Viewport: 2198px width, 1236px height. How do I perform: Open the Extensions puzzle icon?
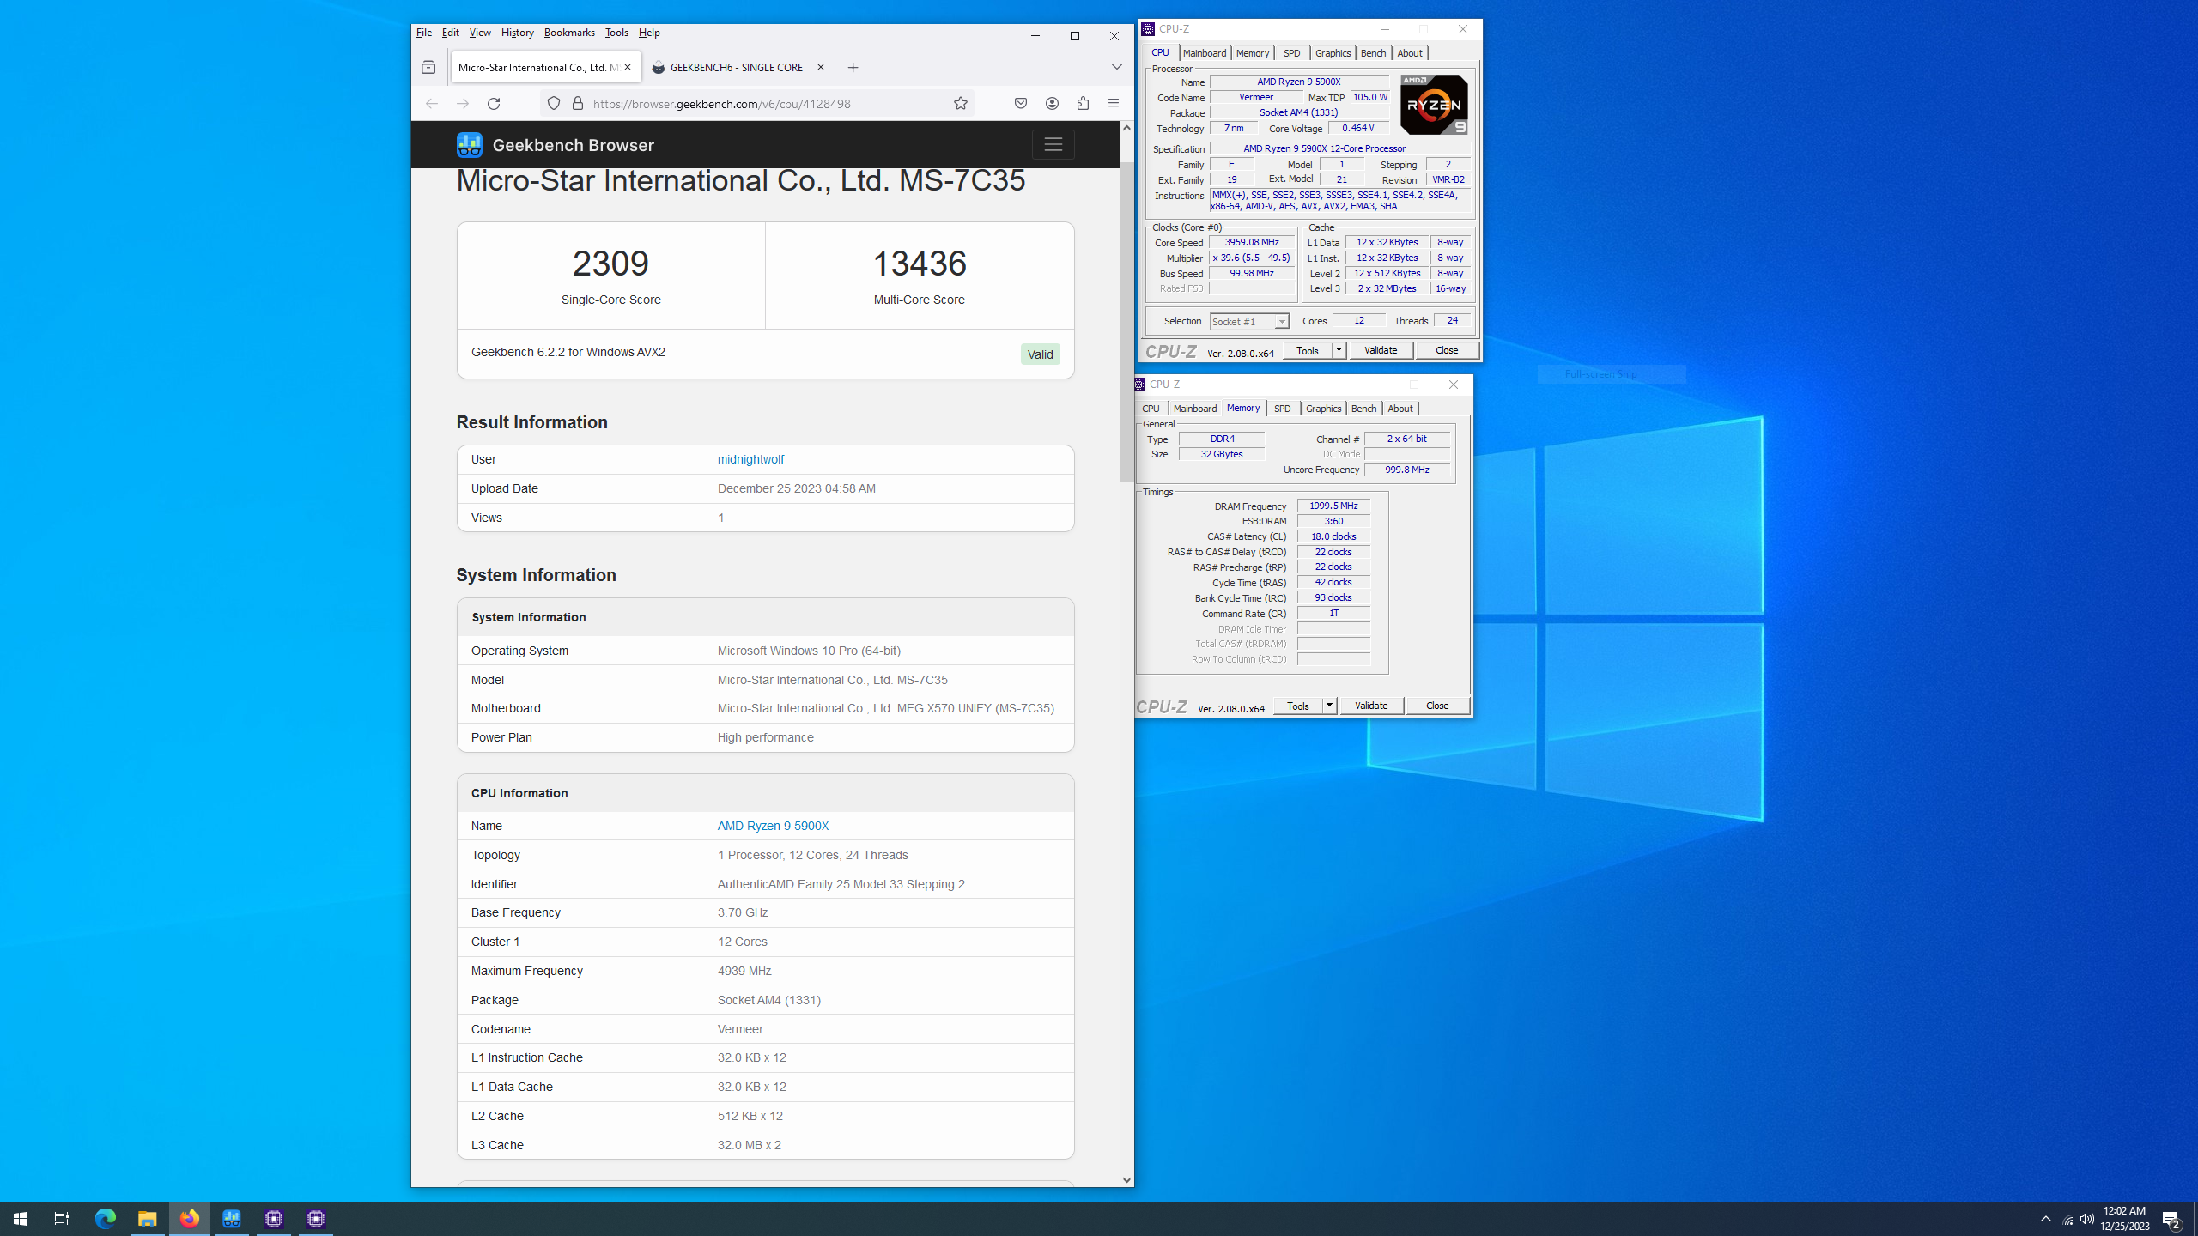coord(1083,104)
